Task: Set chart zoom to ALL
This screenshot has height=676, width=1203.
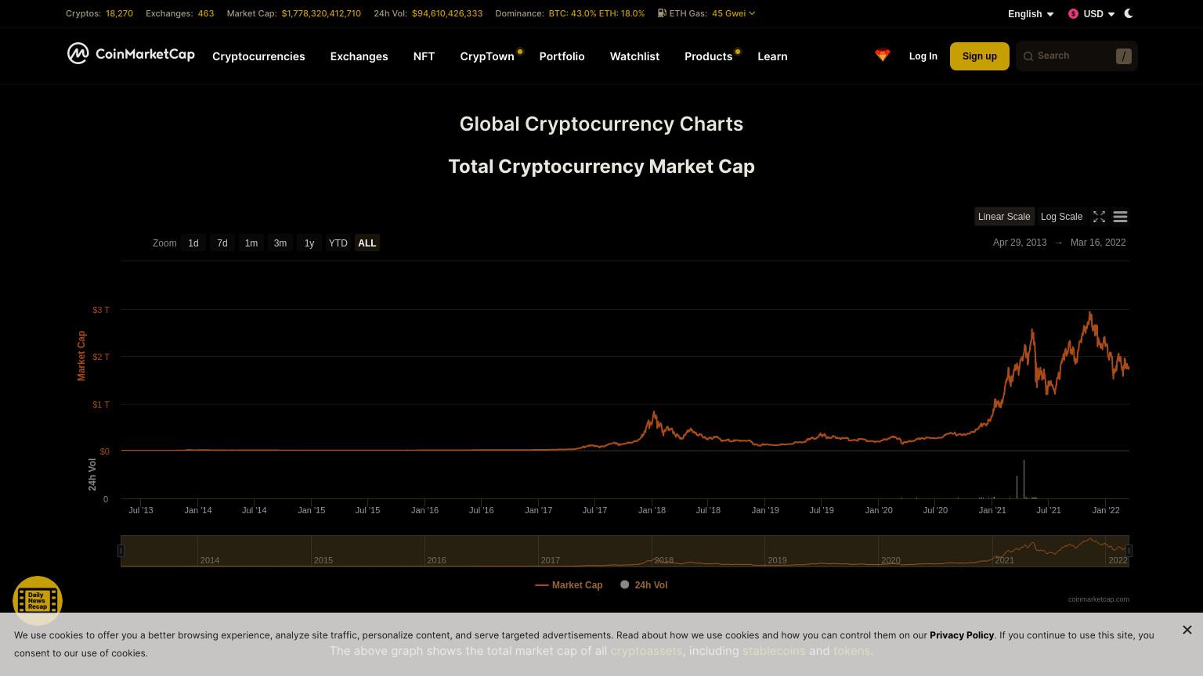Action: click(367, 243)
